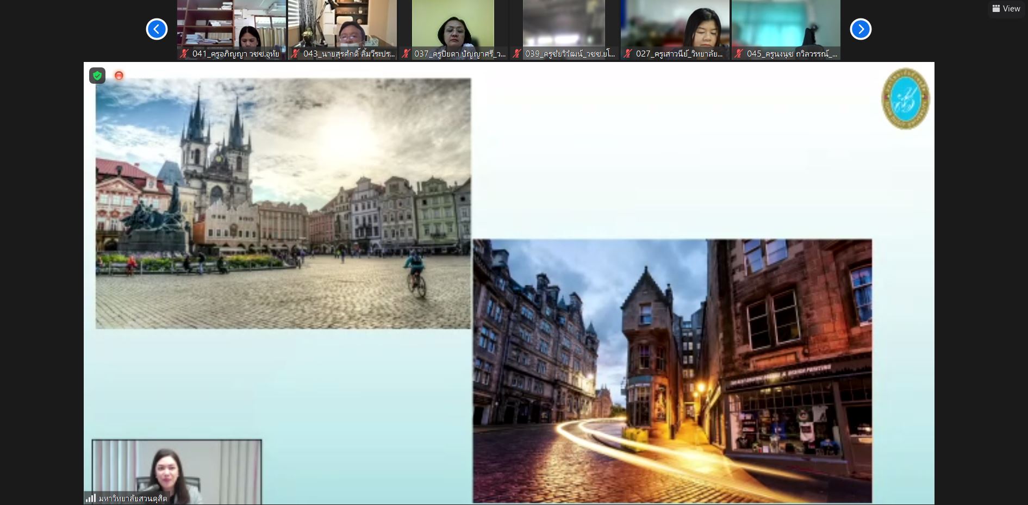Screen dimensions: 1028x505
Task: Select participant 037's video thumbnail
Action: (x=453, y=24)
